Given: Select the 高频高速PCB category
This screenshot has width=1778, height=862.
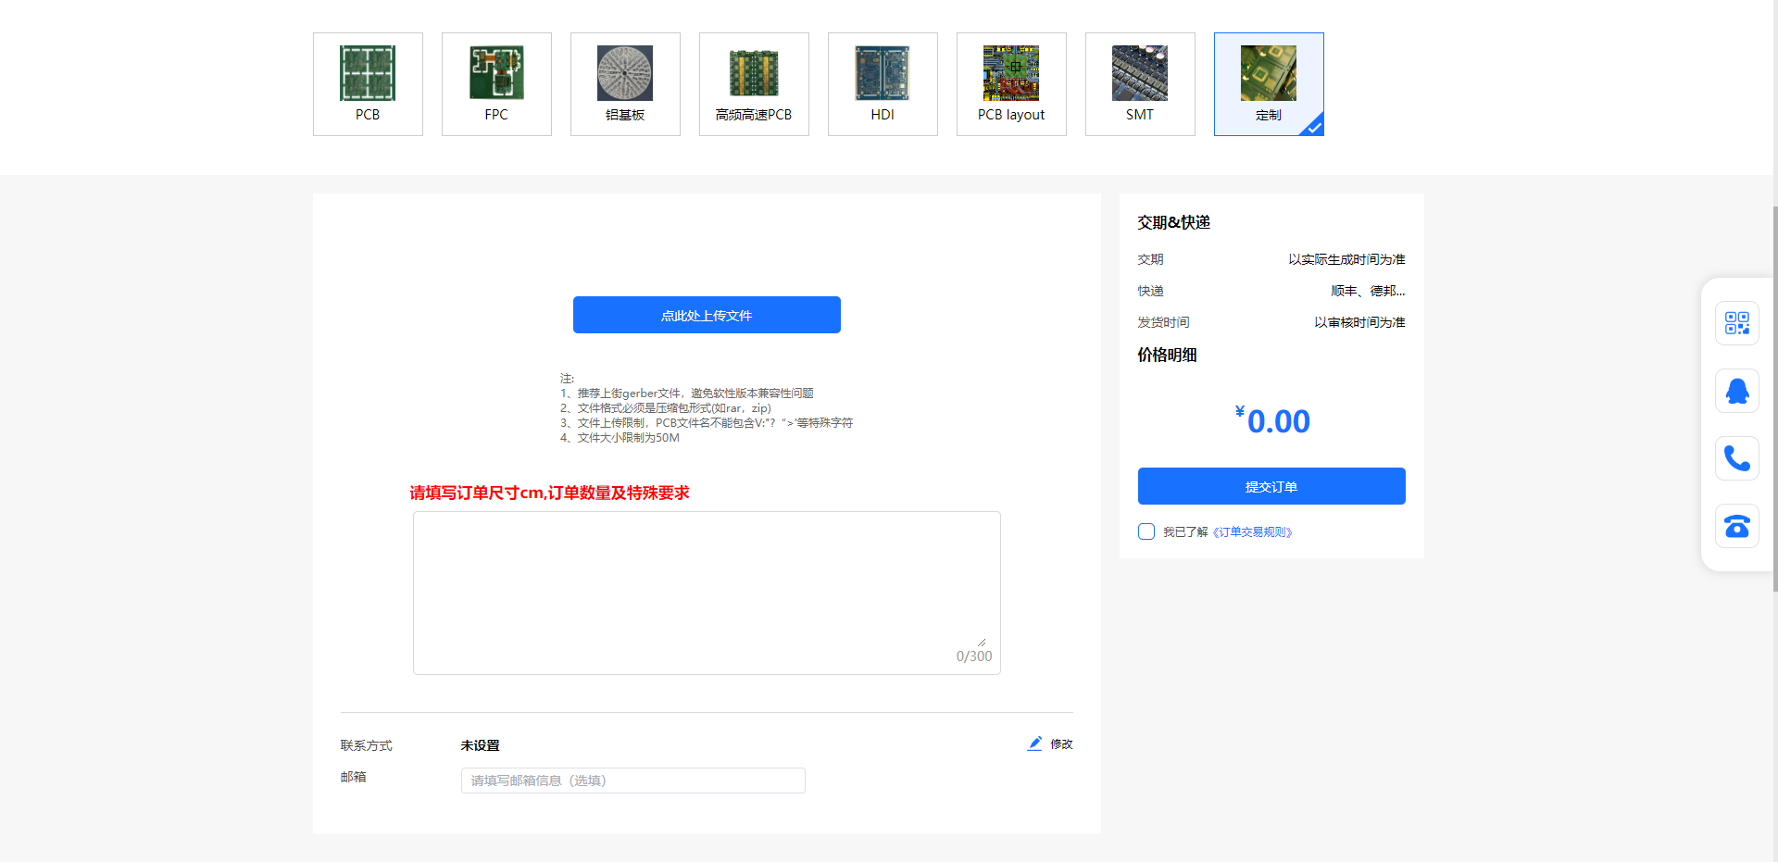Looking at the screenshot, I should [x=754, y=84].
